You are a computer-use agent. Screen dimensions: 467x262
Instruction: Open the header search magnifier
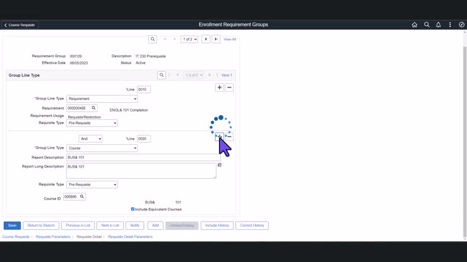click(427, 25)
